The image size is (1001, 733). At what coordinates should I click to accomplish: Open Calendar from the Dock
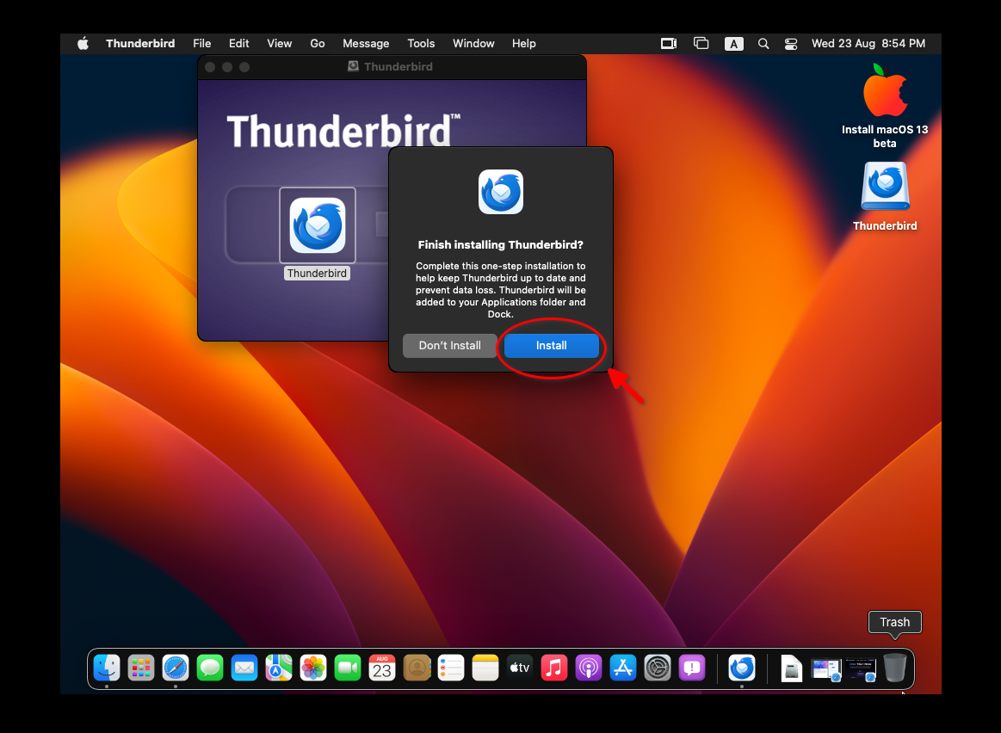point(382,668)
